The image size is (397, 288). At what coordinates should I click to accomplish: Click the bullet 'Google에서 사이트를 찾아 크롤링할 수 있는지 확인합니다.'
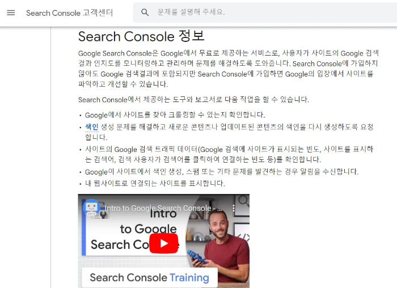175,115
